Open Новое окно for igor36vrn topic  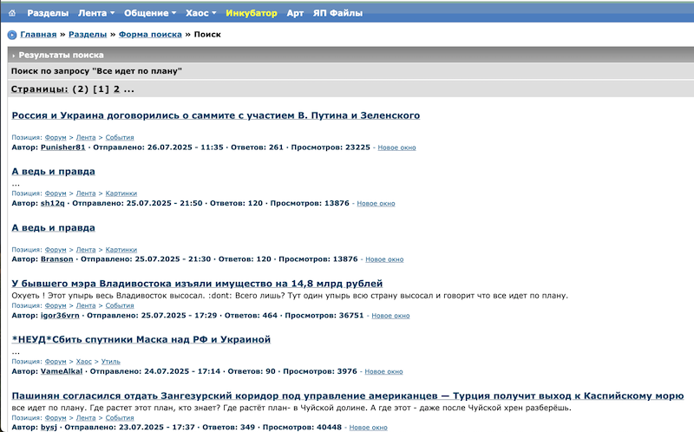[390, 316]
